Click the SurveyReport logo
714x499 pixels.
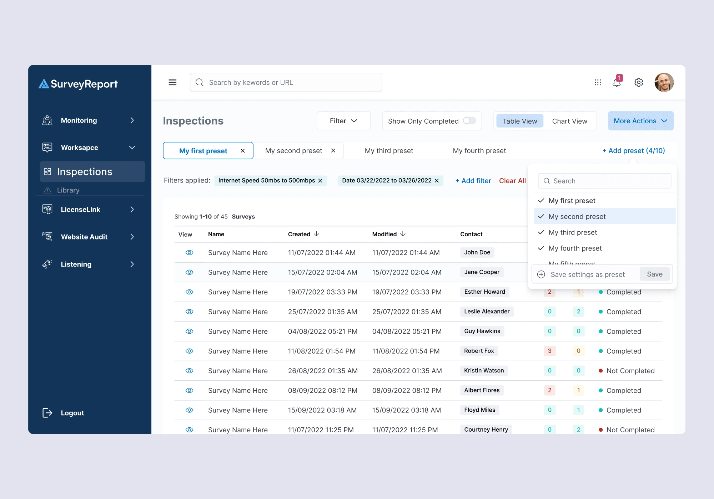[78, 84]
